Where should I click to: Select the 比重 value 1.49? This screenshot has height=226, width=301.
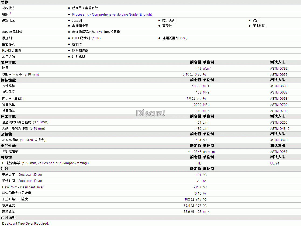click(198, 69)
